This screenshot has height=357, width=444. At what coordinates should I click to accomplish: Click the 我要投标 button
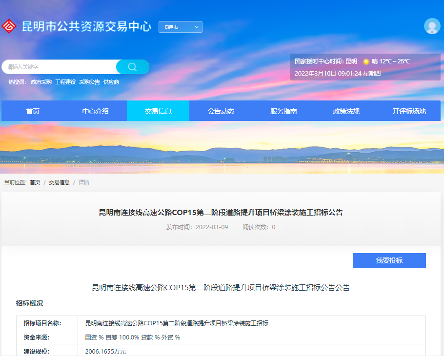pyautogui.click(x=389, y=260)
